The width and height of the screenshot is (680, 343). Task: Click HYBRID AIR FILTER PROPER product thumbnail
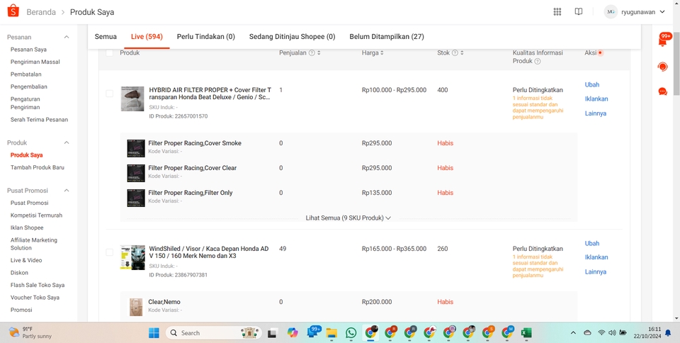[x=132, y=99]
